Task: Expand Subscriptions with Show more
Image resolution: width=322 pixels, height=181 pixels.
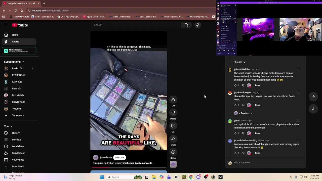Action: (x=18, y=115)
